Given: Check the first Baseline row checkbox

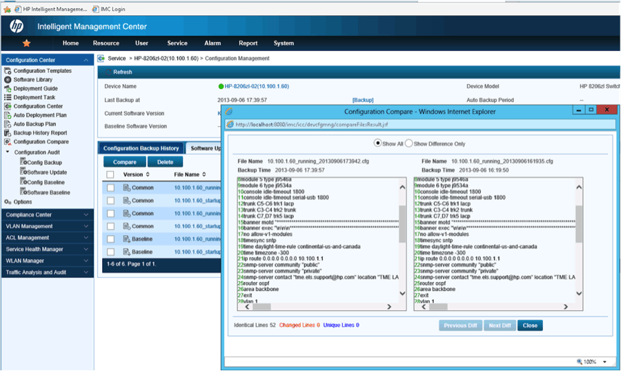Looking at the screenshot, I should (110, 239).
